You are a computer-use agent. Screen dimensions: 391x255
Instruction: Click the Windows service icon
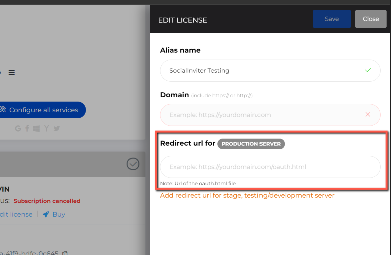37,128
